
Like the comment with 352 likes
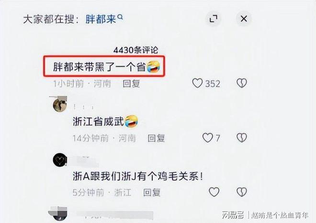tap(197, 83)
